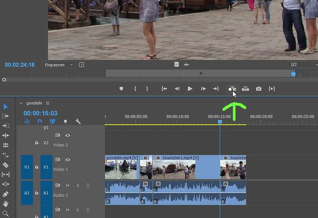
Task: Click the Extract icon in the program monitor
Action: tap(246, 88)
